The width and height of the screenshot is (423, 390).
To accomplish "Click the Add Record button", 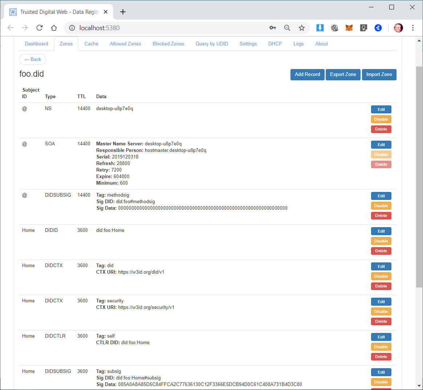I will [x=307, y=75].
